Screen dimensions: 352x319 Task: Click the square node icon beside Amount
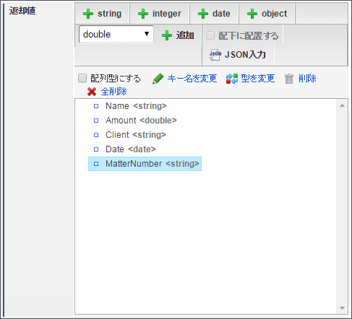pos(96,121)
